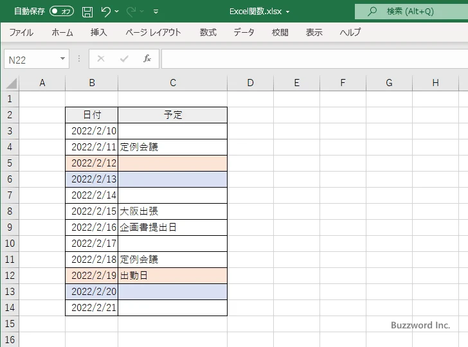Viewport: 468px width, 347px height.
Task: Select cell with date 2022/2/15
Action: (92, 211)
